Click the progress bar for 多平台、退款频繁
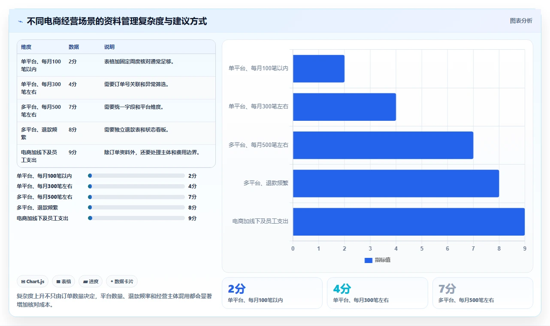Screen dimensions: 550x326 tap(136, 207)
